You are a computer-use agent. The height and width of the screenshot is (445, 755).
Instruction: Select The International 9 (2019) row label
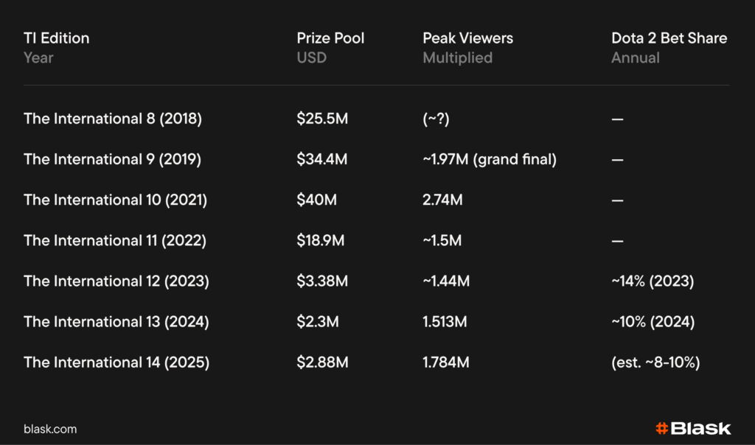pyautogui.click(x=113, y=159)
